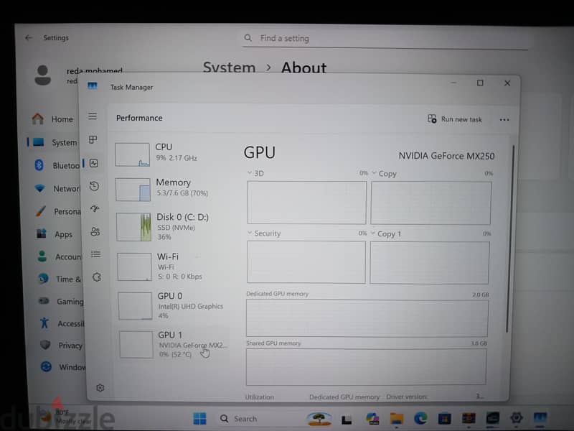Viewport: 574px width, 431px height.
Task: Select the Performance page icon in sidebar
Action: pos(94,163)
